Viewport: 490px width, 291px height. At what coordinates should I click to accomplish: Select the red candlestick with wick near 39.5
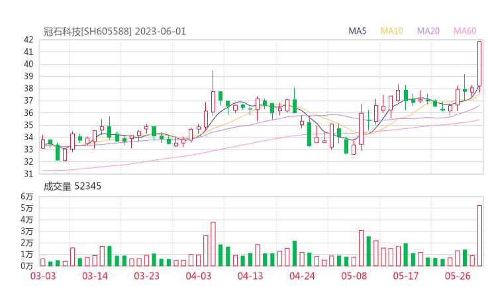click(x=213, y=93)
